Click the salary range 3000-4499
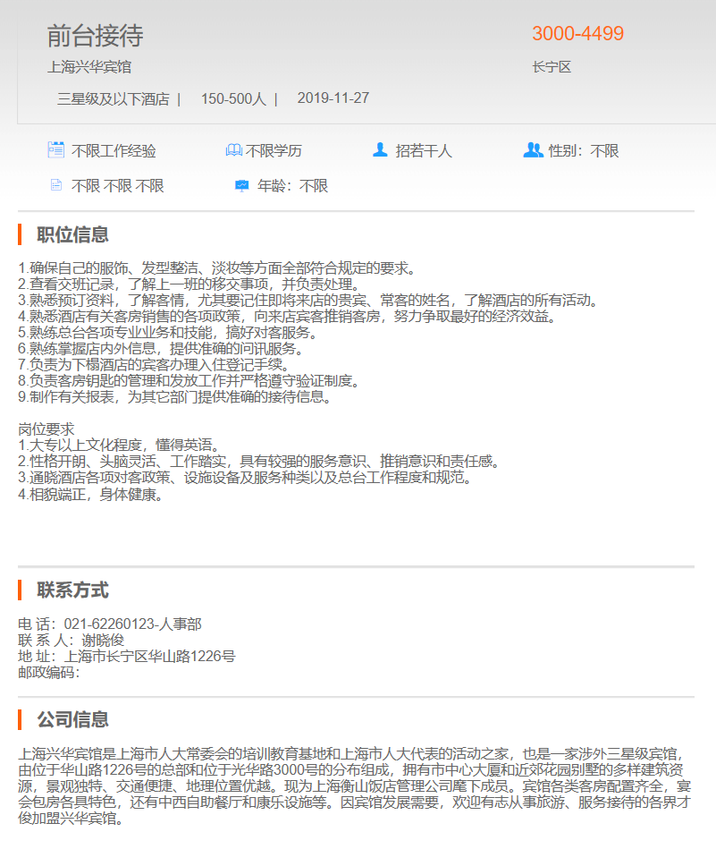 point(577,34)
